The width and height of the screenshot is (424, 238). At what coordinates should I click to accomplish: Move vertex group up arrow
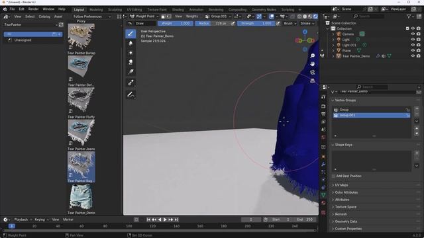[x=417, y=128]
